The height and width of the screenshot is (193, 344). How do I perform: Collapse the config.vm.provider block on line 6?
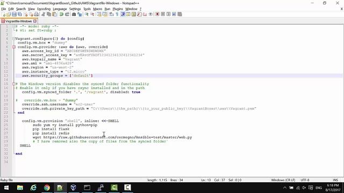[x=14, y=47]
